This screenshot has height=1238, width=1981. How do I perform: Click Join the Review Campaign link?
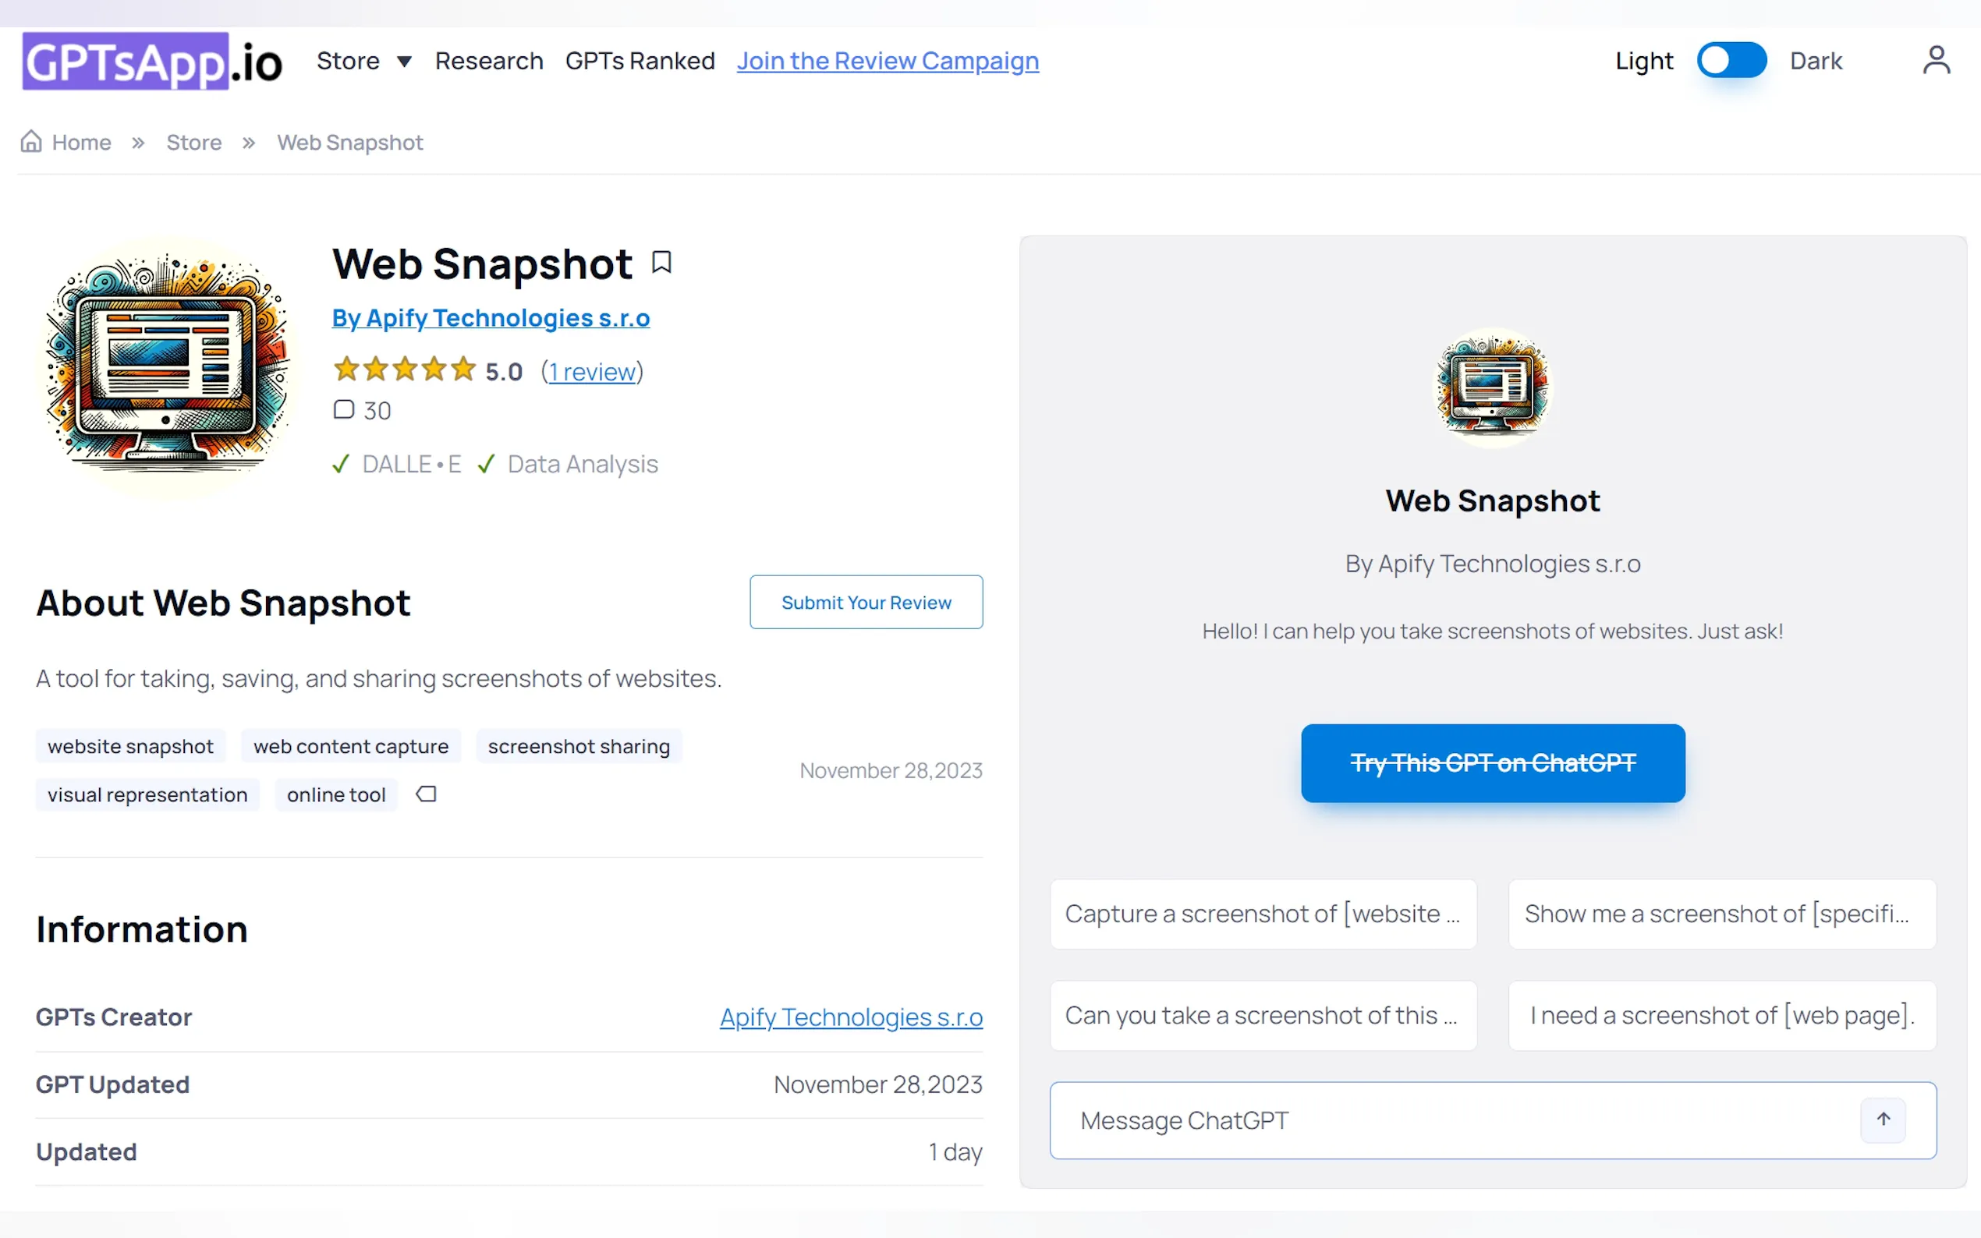pos(888,61)
